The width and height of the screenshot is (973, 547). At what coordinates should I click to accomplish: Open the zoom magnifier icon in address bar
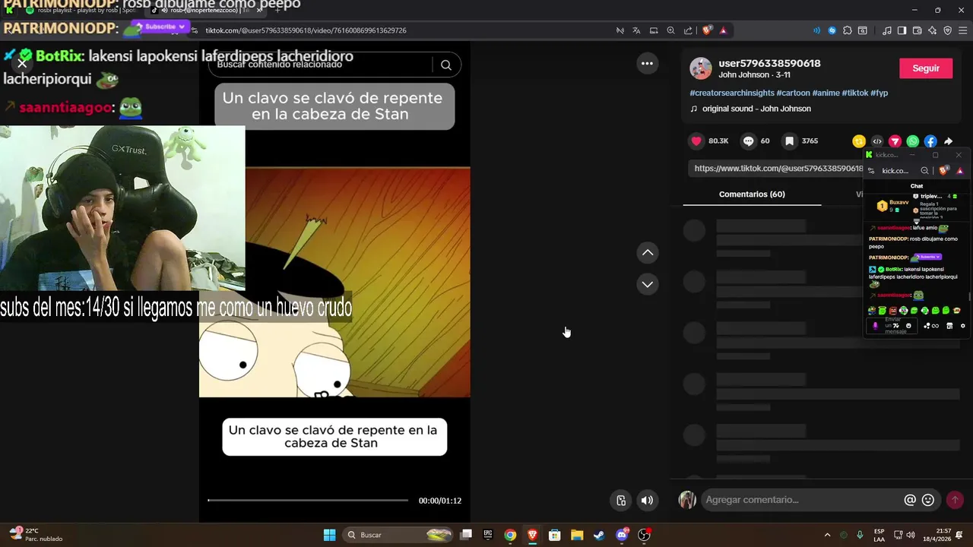670,30
